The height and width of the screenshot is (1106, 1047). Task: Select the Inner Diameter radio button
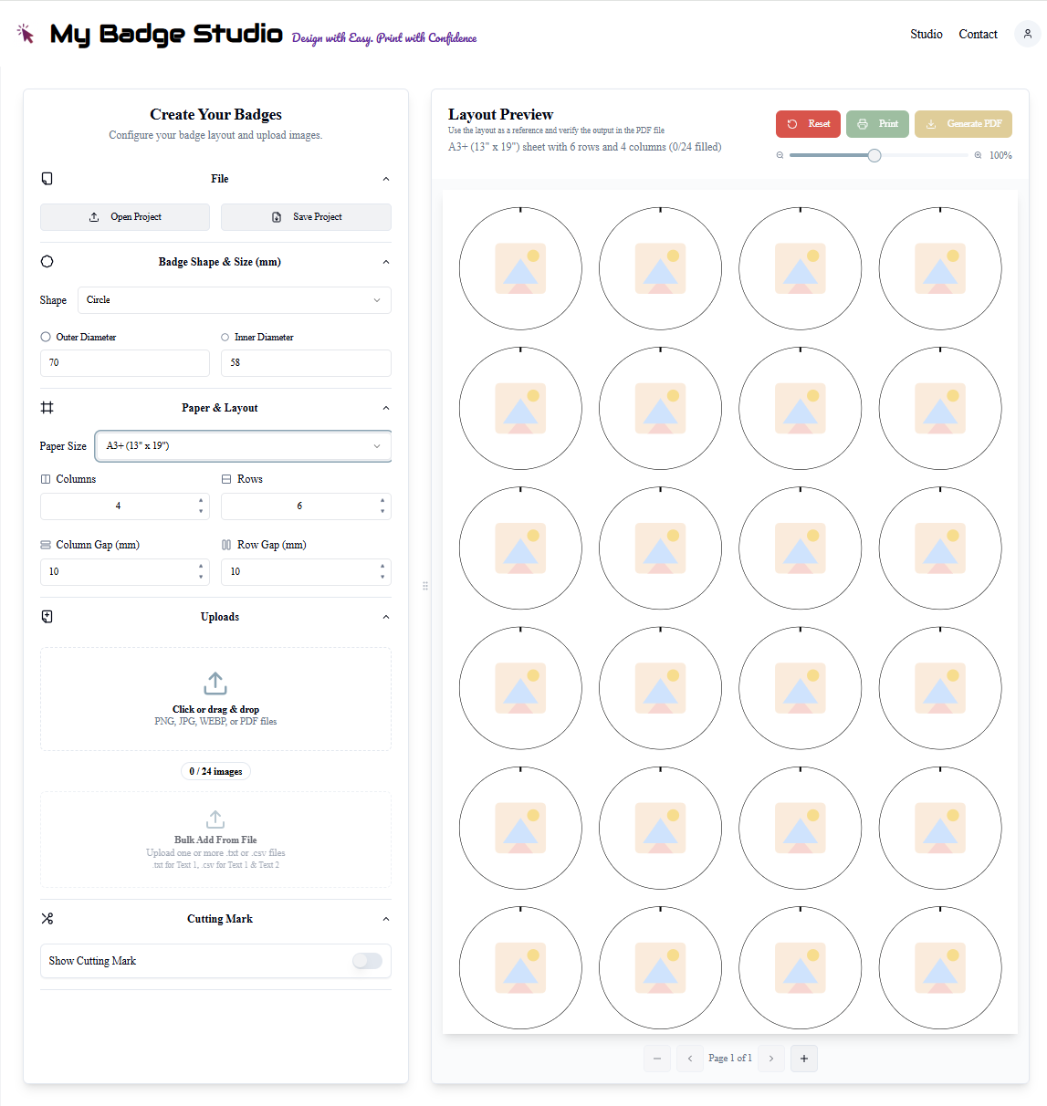(225, 337)
